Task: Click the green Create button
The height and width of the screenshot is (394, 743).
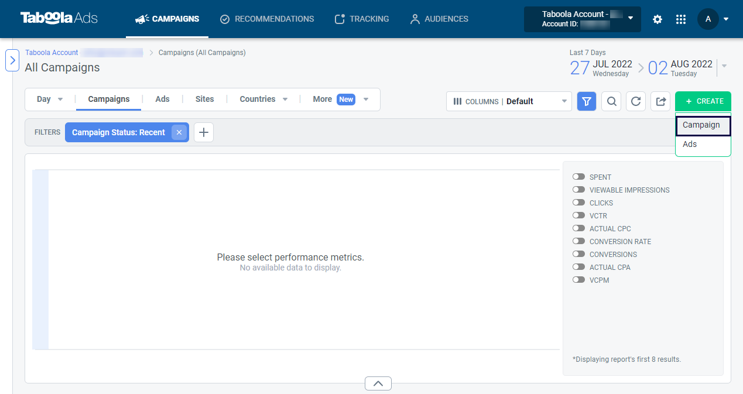Action: coord(703,101)
